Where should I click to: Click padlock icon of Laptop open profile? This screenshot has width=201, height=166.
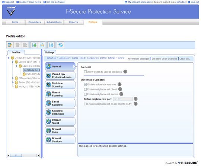(x=16, y=62)
